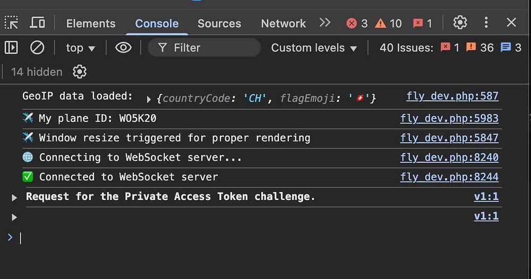Viewport: 531px width, 279px height.
Task: Toggle the device toolbar icon
Action: coord(37,23)
